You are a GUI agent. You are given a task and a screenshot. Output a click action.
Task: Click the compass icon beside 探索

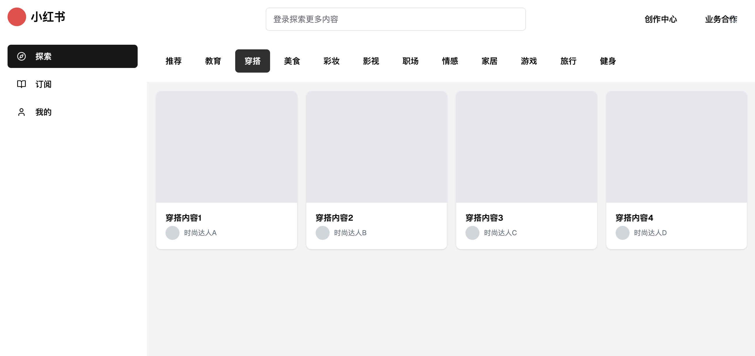(21, 56)
